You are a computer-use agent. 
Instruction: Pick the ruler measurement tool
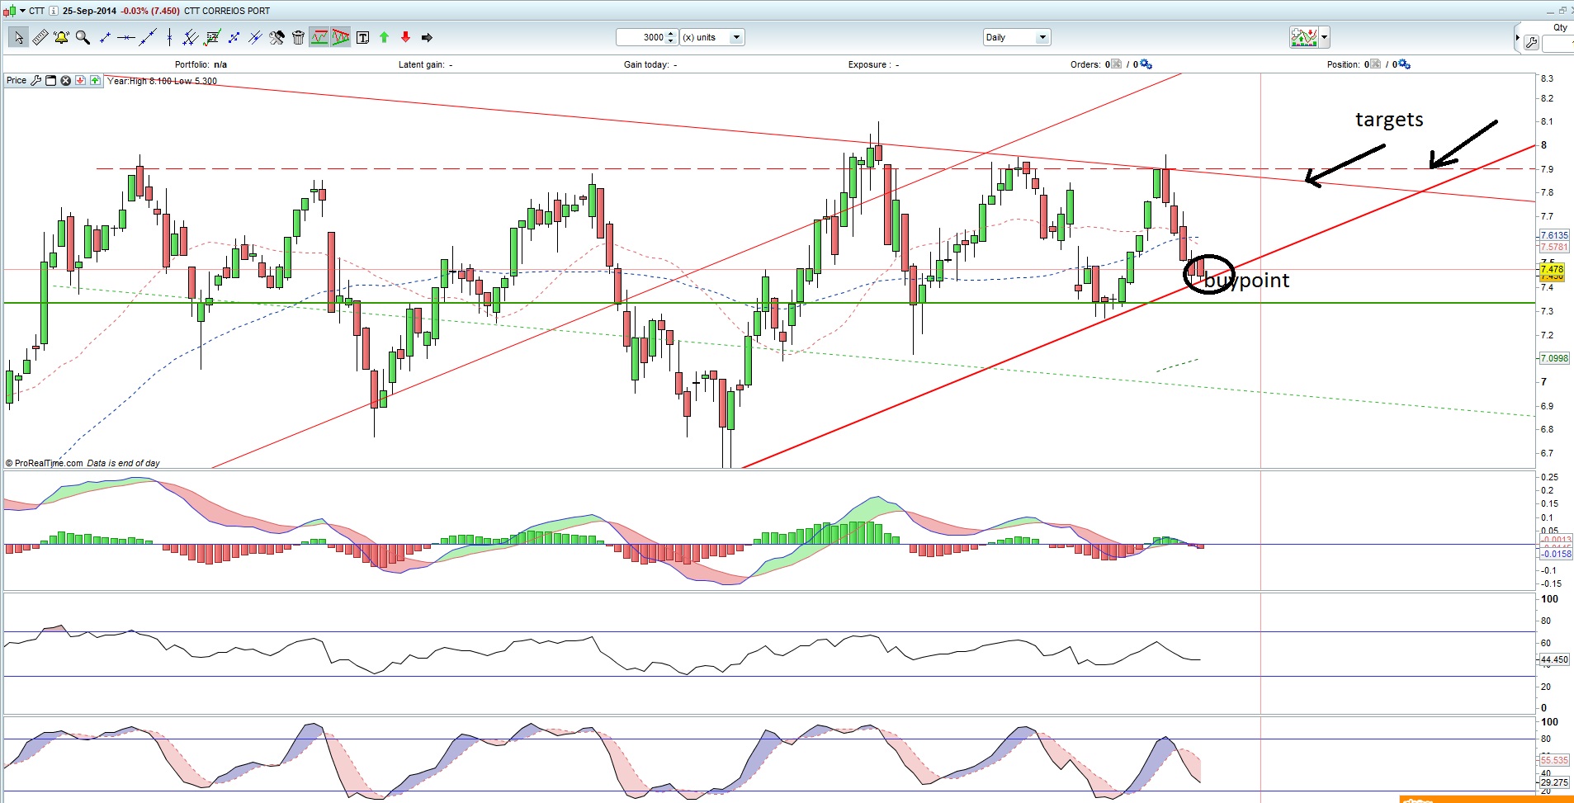(40, 37)
